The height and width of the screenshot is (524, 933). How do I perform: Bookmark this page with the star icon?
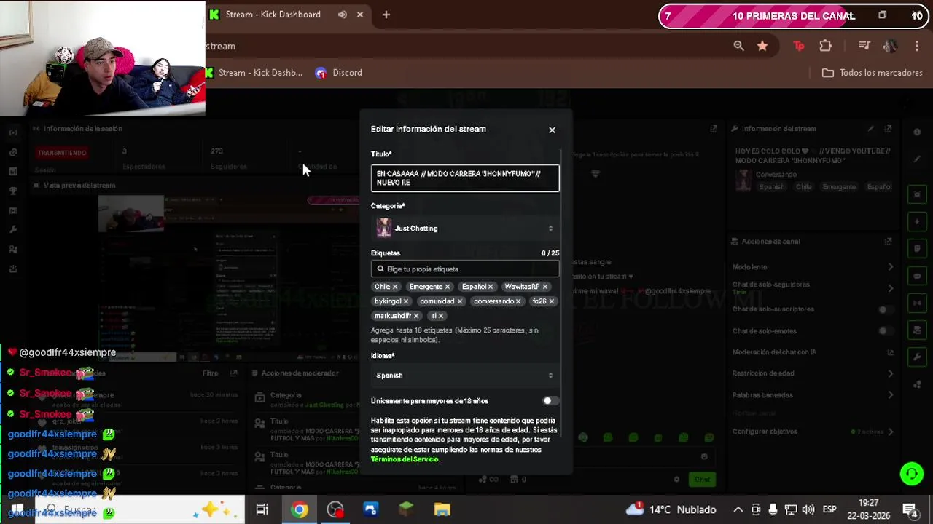point(762,46)
